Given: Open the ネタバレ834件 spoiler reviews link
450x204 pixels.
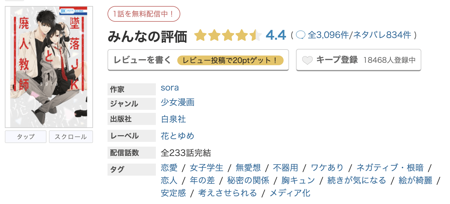Looking at the screenshot, I should coord(381,35).
